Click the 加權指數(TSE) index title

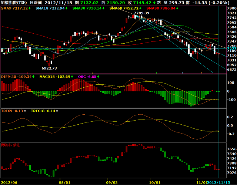(x=14, y=3)
